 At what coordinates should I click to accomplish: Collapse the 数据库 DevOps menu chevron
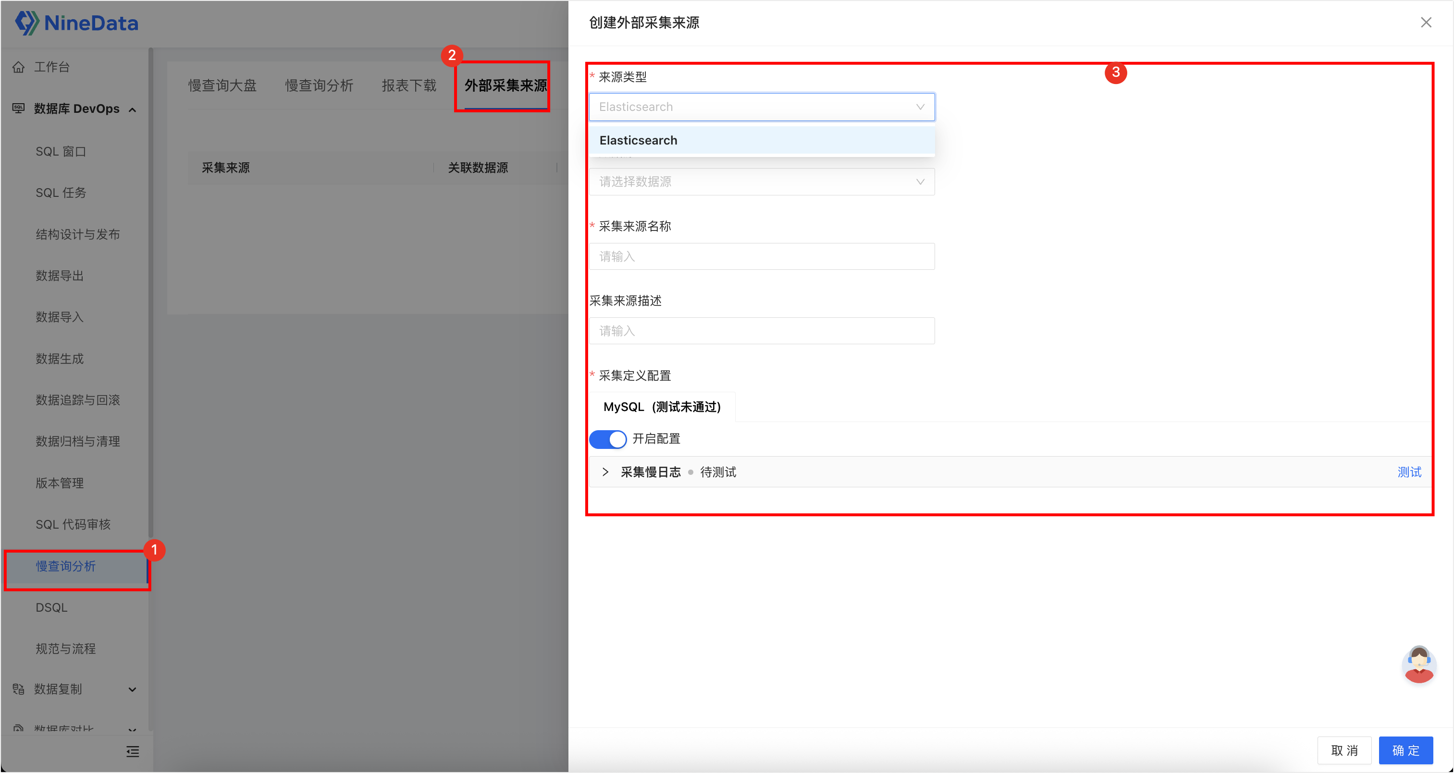coord(133,109)
